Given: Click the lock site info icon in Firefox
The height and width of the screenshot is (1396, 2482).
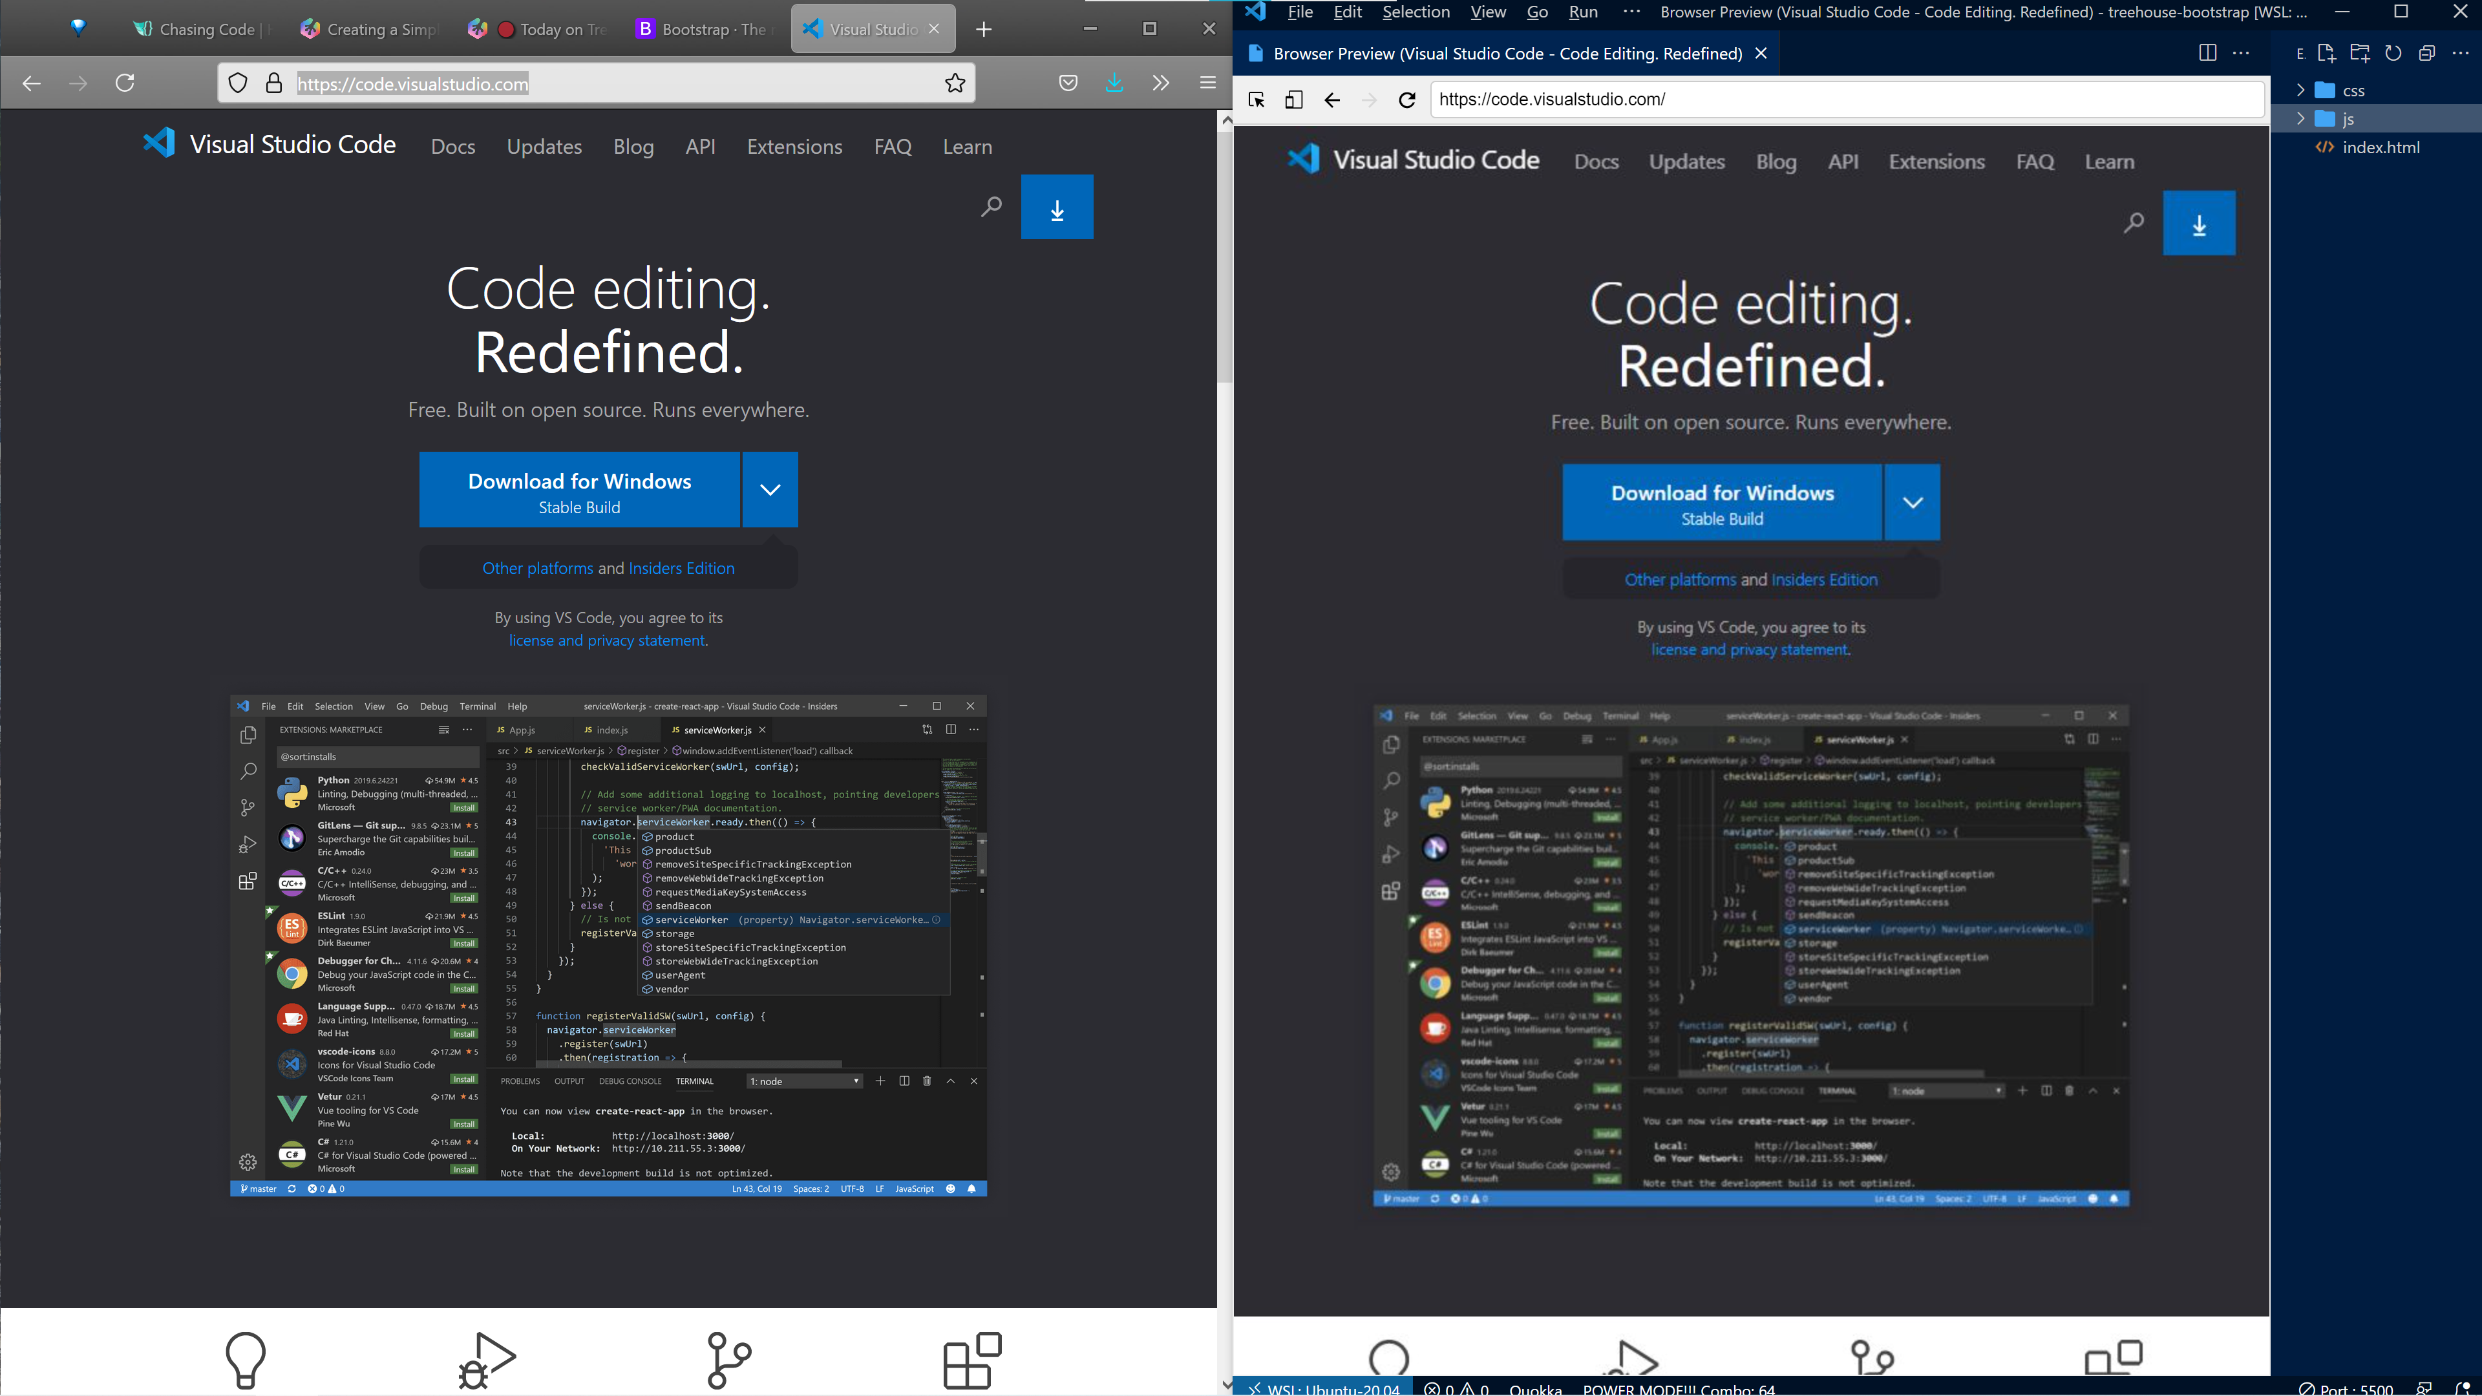Looking at the screenshot, I should click(273, 84).
